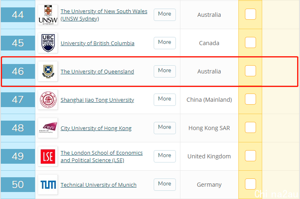The width and height of the screenshot is (300, 199).
Task: Click the rank 45 number cell
Action: pos(18,43)
